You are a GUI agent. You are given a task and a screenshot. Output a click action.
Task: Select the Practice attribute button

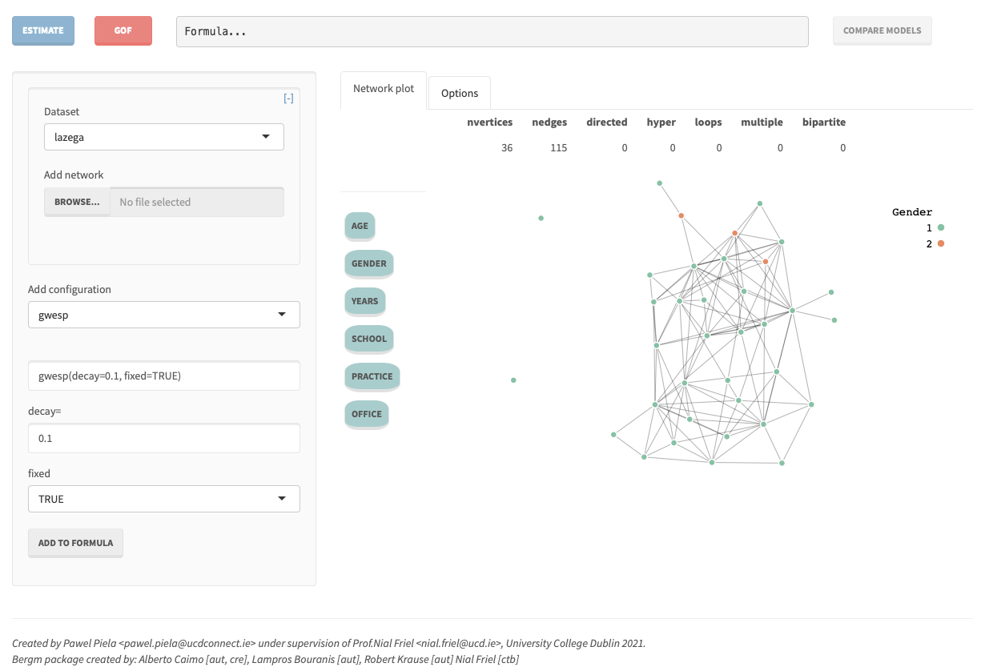click(372, 376)
